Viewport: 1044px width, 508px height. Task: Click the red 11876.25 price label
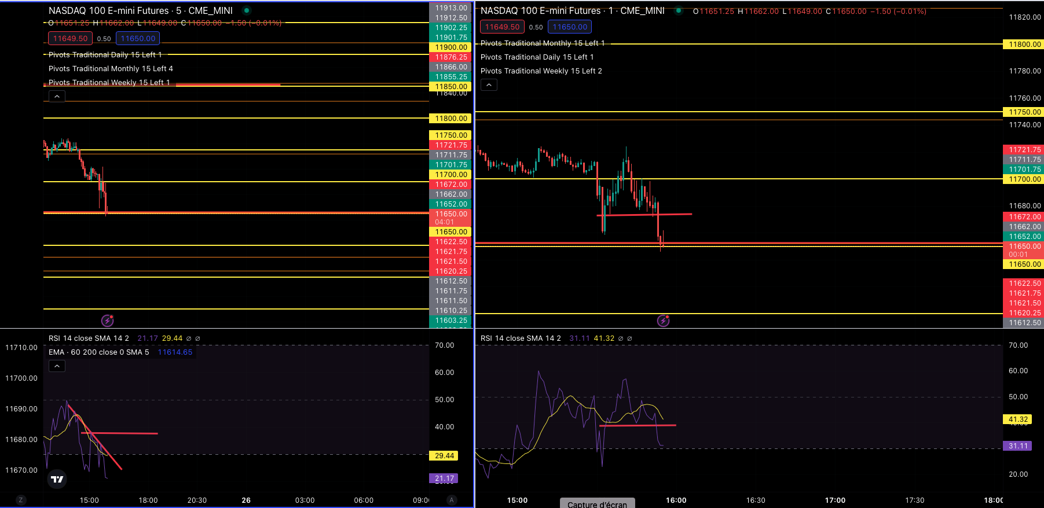tap(450, 57)
